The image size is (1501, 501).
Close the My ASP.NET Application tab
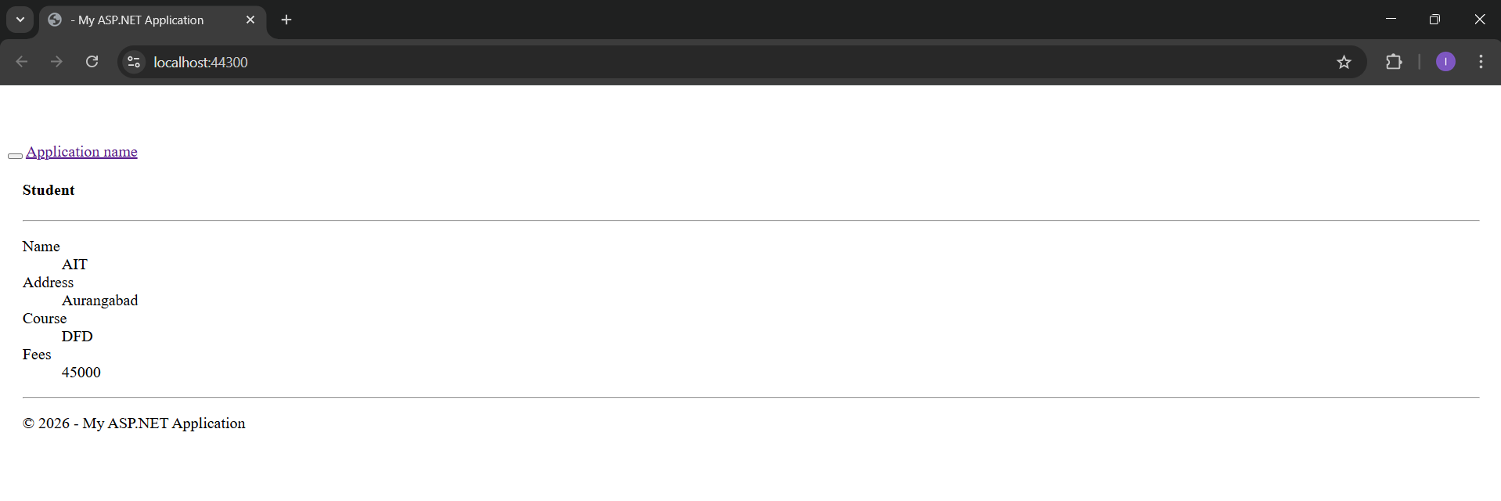coord(250,20)
